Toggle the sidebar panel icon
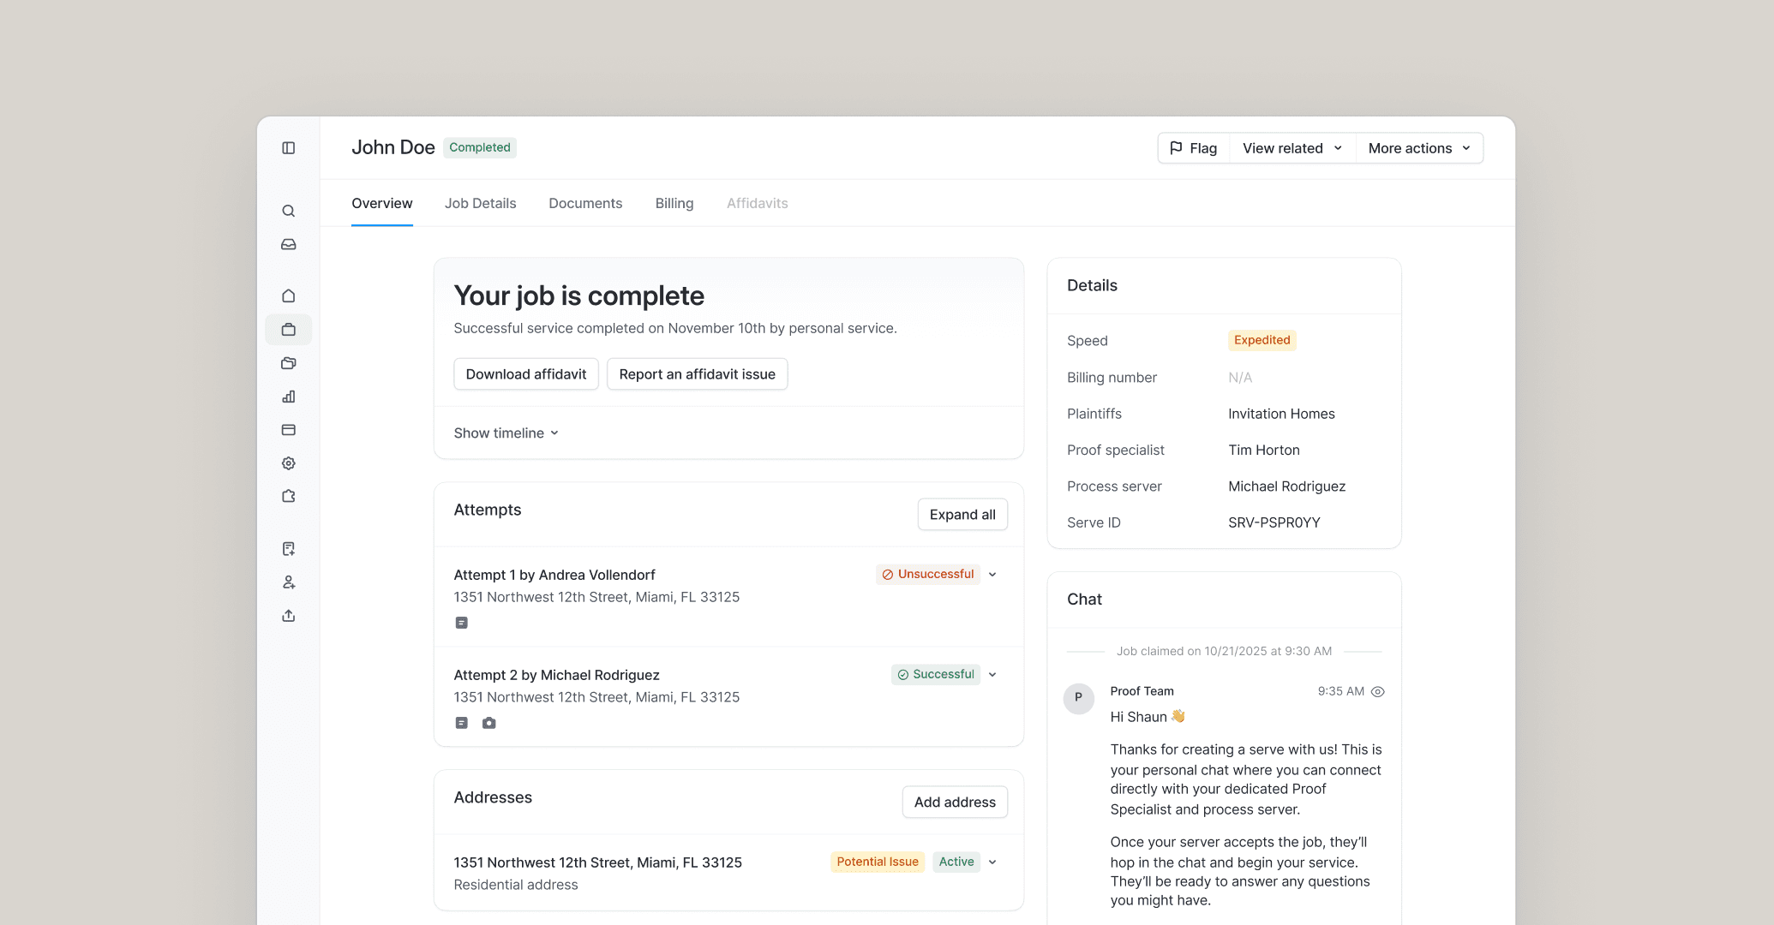The height and width of the screenshot is (925, 1774). 289,148
